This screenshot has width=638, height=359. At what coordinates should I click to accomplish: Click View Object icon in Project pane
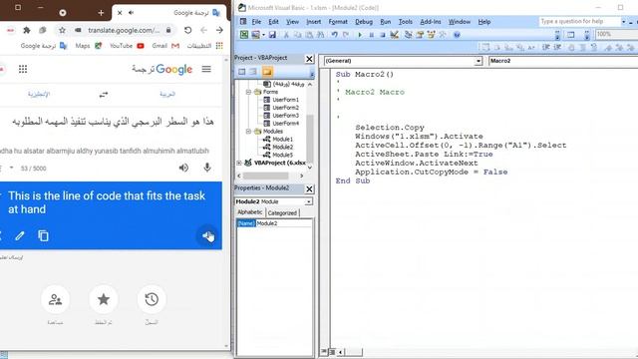253,72
